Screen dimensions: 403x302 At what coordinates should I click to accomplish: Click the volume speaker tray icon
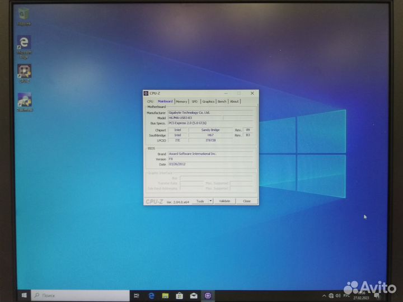pyautogui.click(x=338, y=296)
